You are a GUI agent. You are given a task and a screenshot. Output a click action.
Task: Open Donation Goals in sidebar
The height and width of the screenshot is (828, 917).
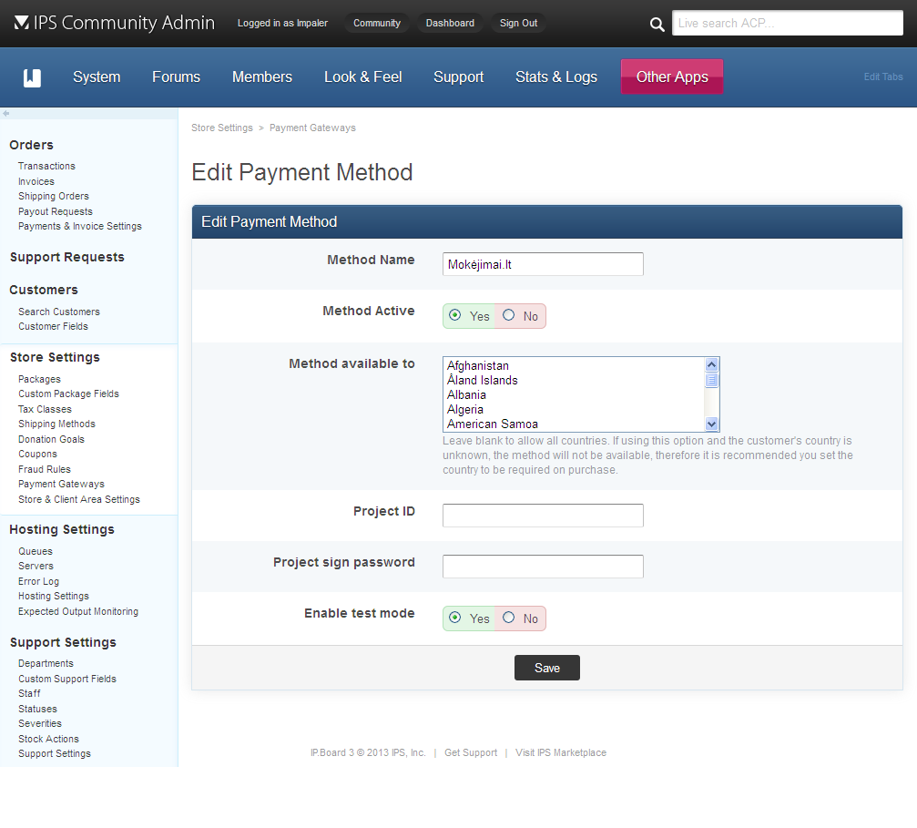click(x=52, y=439)
